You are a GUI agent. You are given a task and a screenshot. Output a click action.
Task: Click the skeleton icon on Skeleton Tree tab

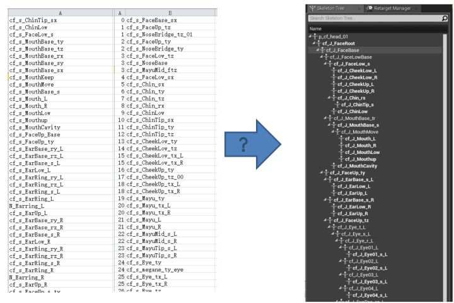pos(312,8)
